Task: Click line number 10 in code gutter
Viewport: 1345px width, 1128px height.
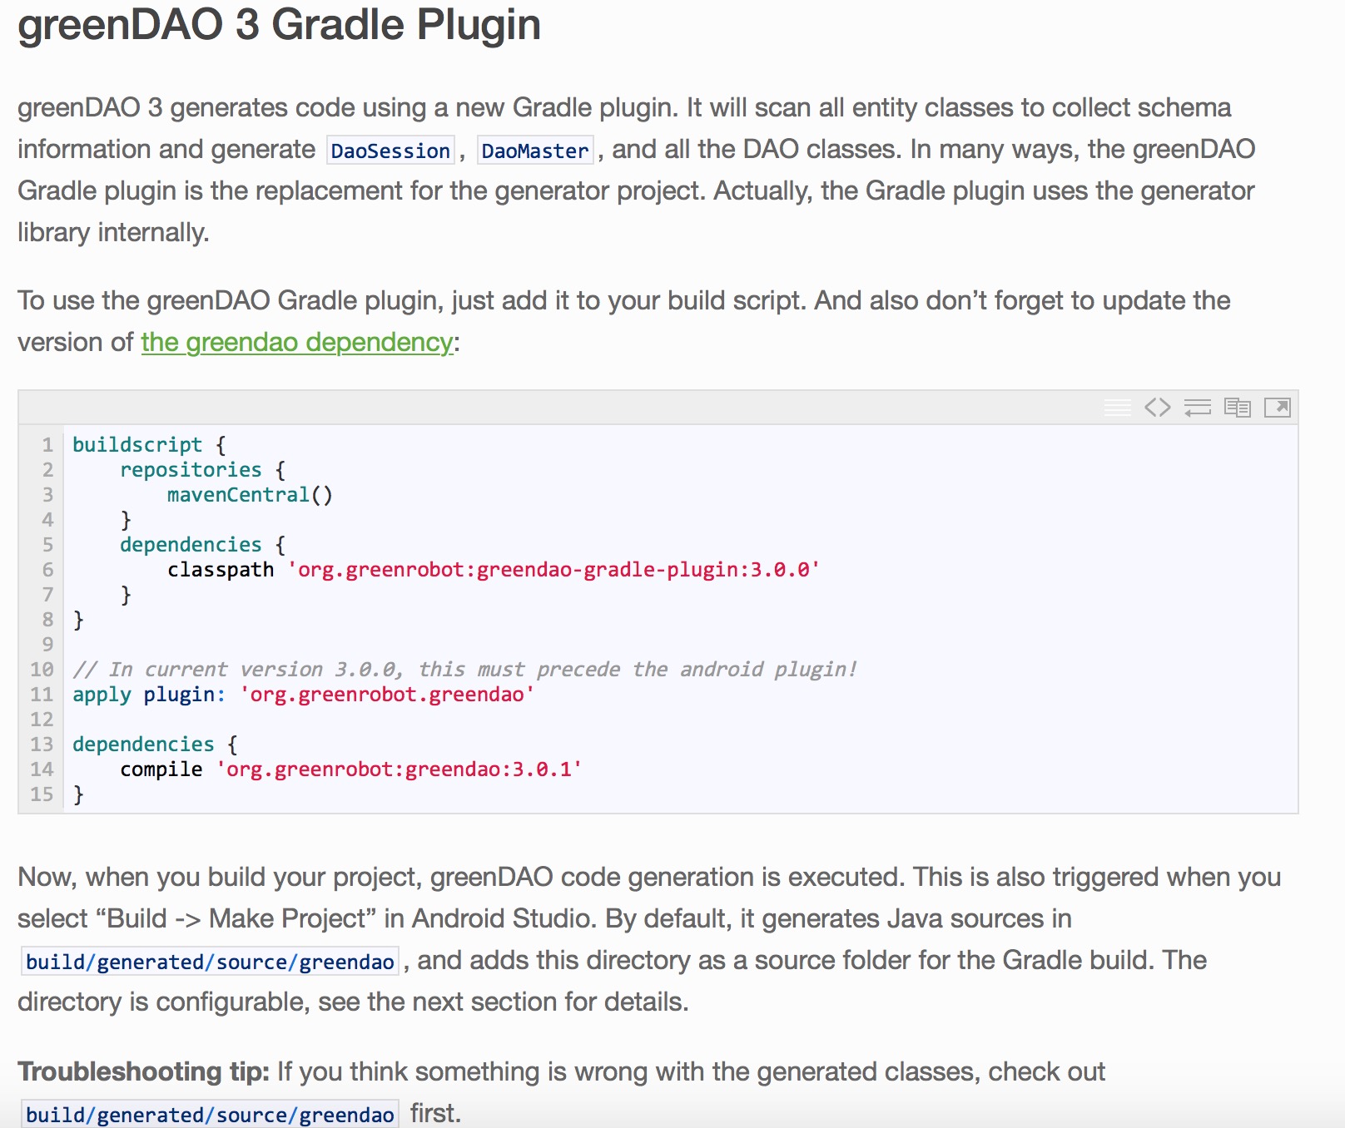Action: click(x=42, y=670)
